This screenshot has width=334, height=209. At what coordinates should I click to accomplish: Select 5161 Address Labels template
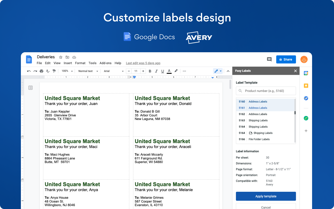click(265, 108)
